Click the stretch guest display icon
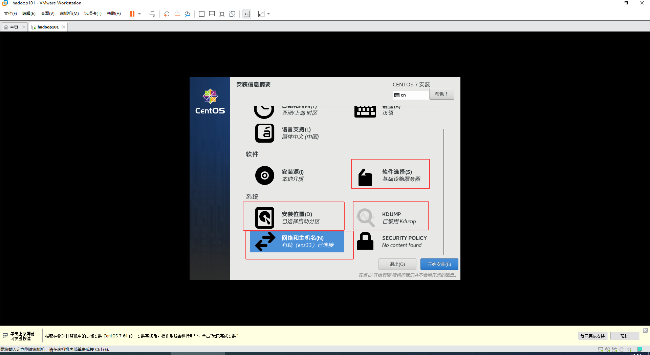The width and height of the screenshot is (650, 355). coord(261,14)
